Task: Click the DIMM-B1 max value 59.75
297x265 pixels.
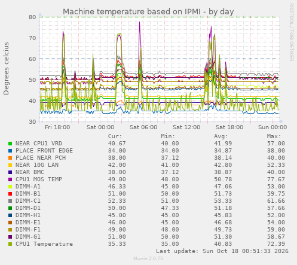Action: coord(276,194)
